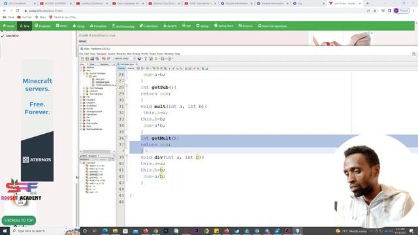Click the Profile Project icon in NetBeans toolbar
The image size is (418, 235).
click(169, 59)
